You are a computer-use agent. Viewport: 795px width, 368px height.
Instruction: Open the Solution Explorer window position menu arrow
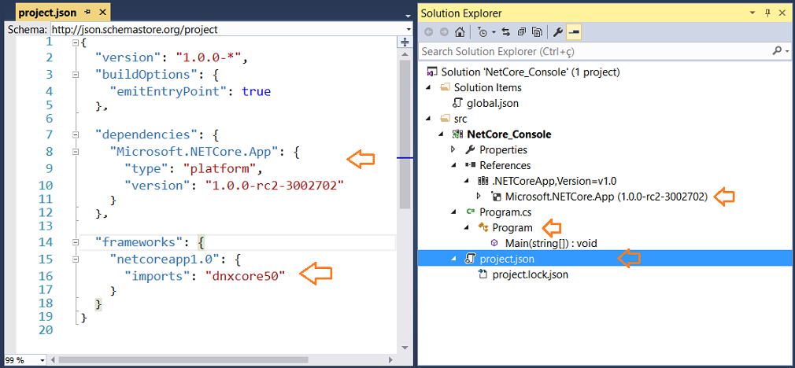[754, 13]
